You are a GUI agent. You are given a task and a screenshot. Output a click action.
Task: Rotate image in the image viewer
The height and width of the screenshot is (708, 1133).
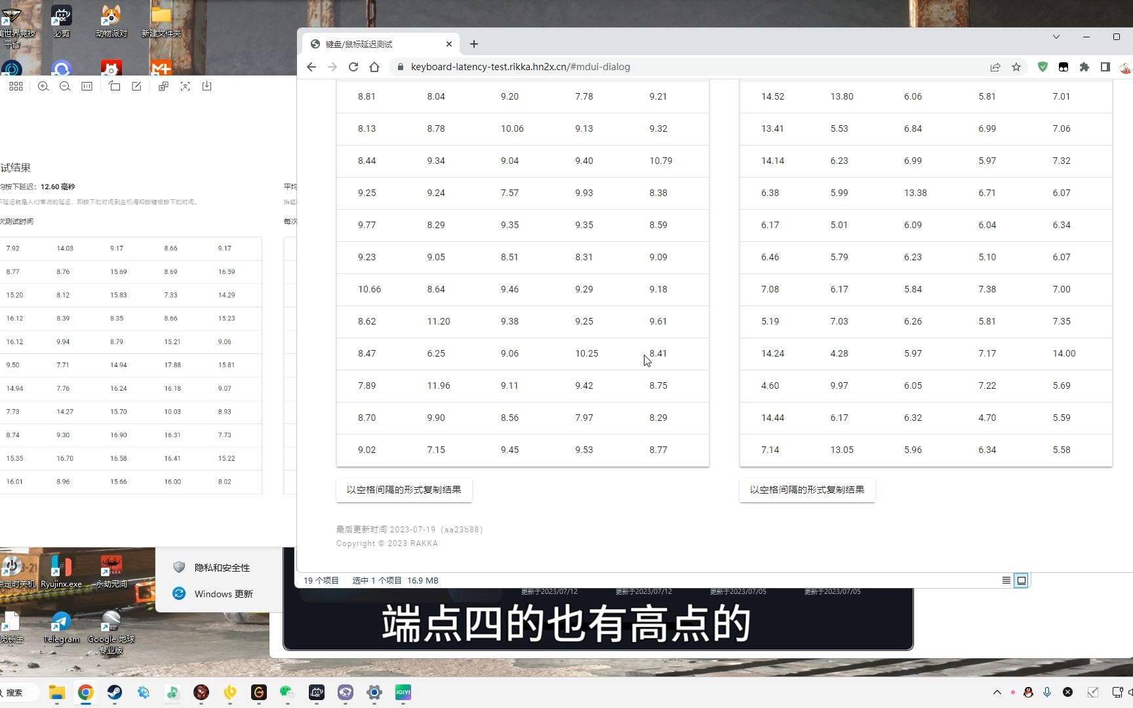(115, 87)
